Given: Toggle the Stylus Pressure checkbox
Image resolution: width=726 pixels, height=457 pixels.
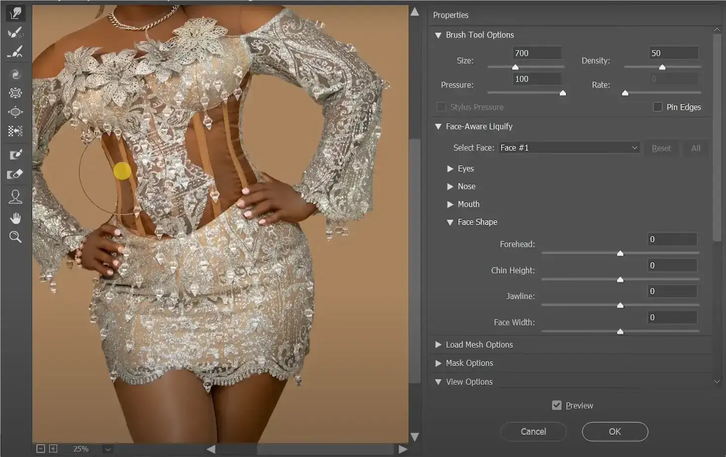Looking at the screenshot, I should [x=441, y=107].
